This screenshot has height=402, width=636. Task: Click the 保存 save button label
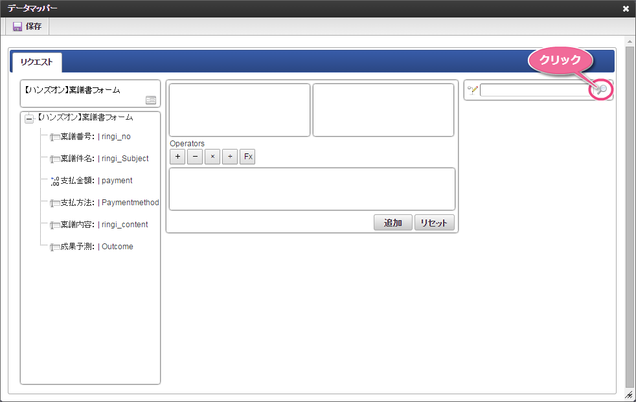(33, 27)
